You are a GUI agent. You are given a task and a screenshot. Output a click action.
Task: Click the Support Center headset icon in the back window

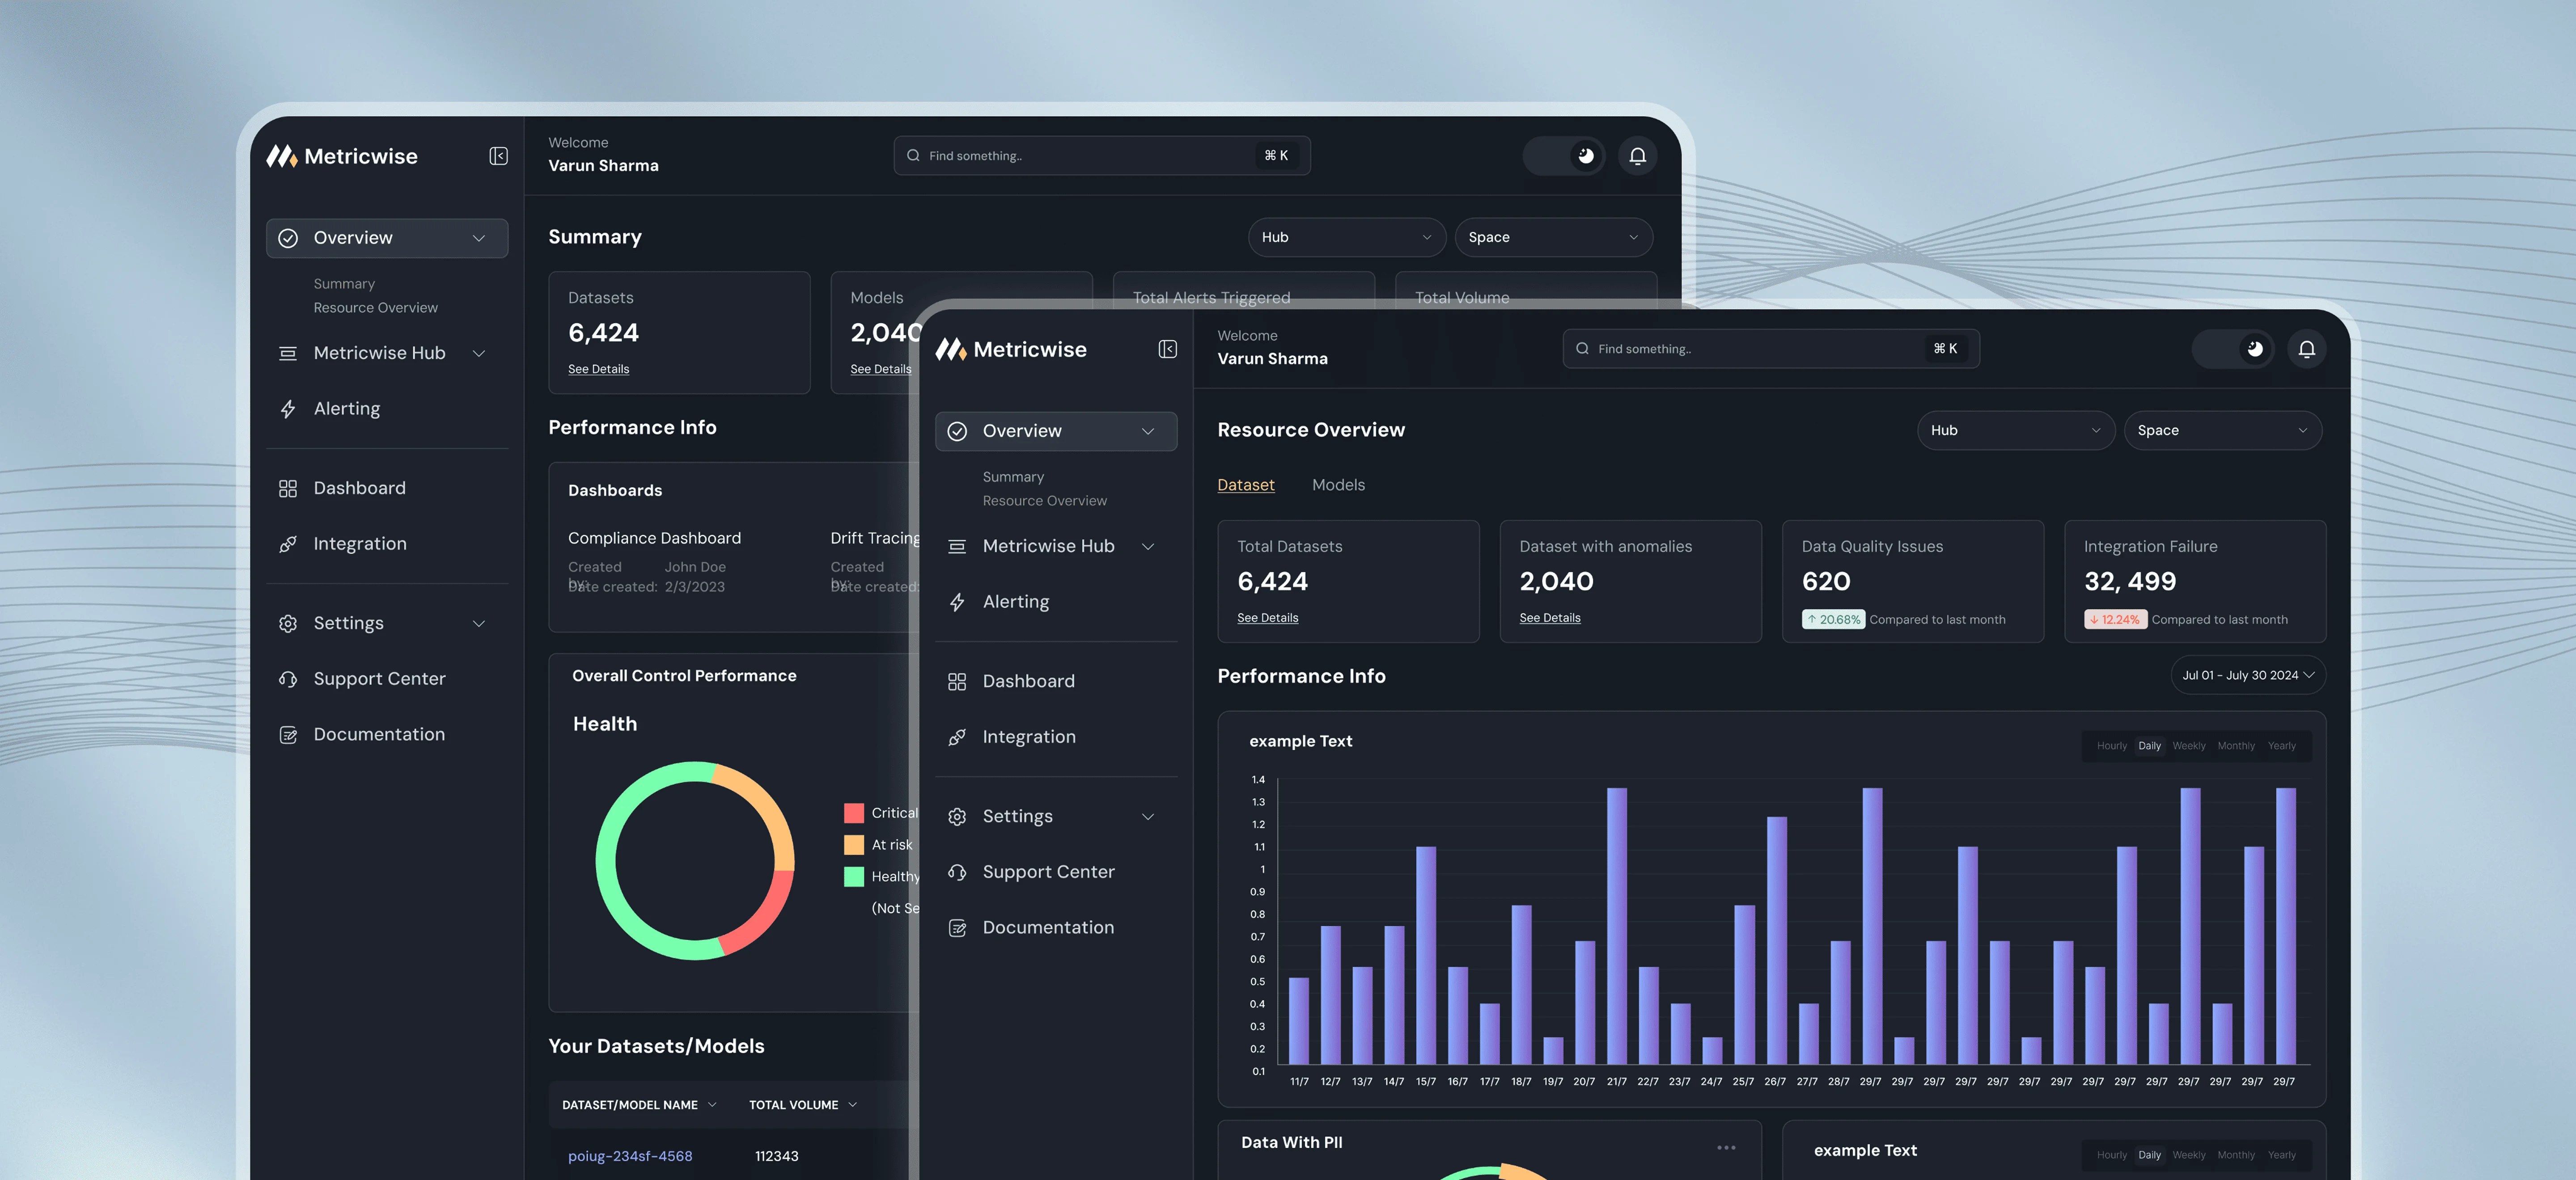pyautogui.click(x=288, y=679)
